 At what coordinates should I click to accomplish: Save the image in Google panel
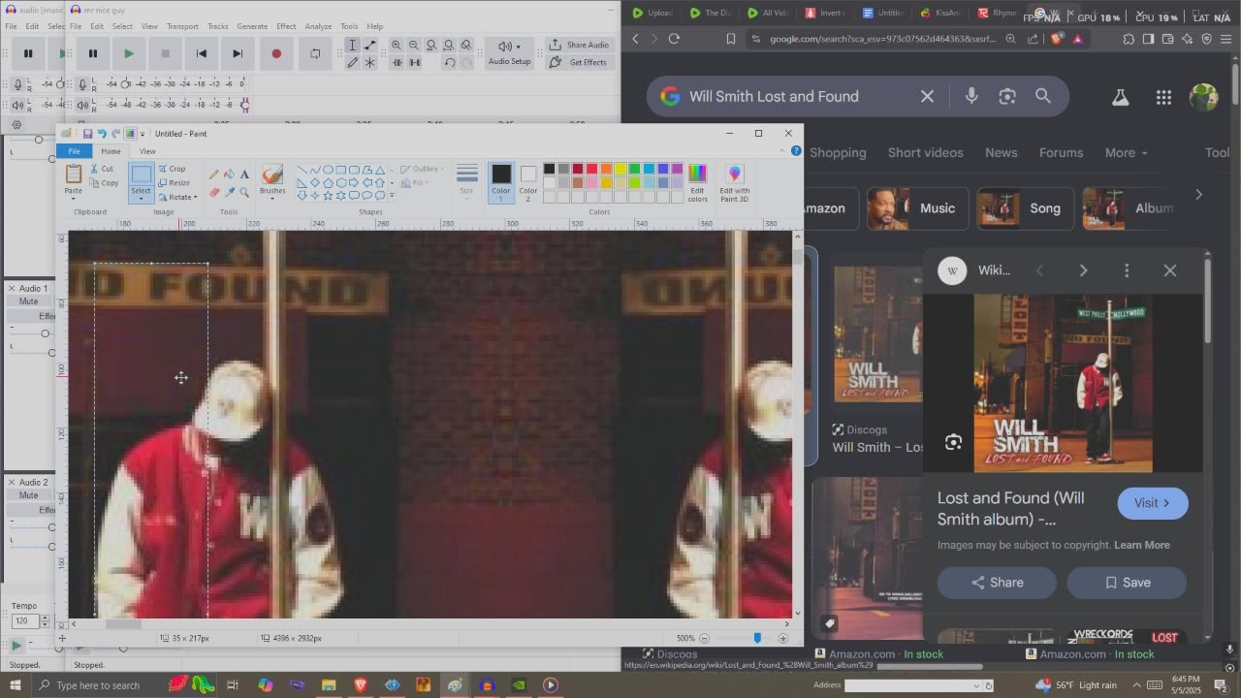(x=1127, y=583)
